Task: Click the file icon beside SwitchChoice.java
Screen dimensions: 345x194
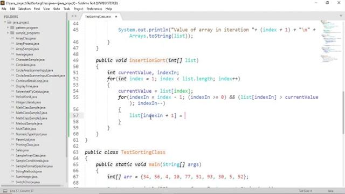Action: tap(12, 182)
